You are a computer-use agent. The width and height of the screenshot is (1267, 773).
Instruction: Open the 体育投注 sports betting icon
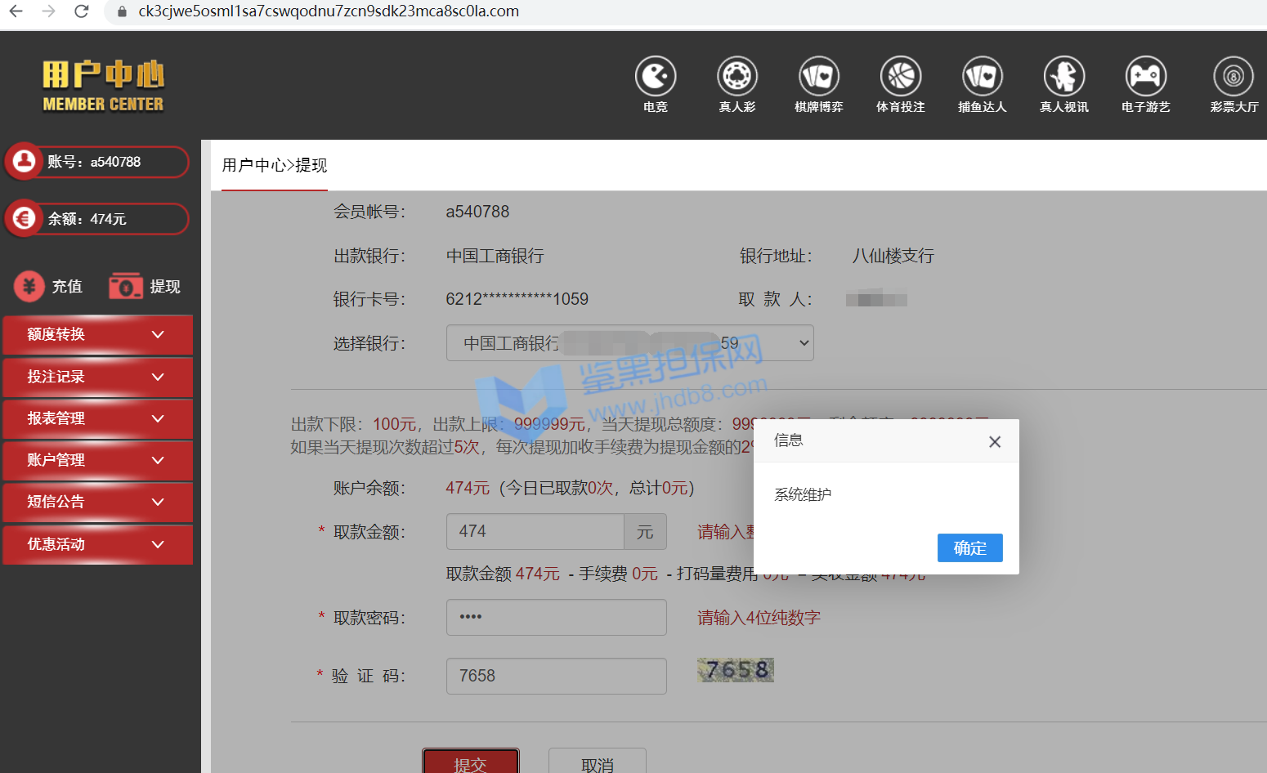pos(900,77)
